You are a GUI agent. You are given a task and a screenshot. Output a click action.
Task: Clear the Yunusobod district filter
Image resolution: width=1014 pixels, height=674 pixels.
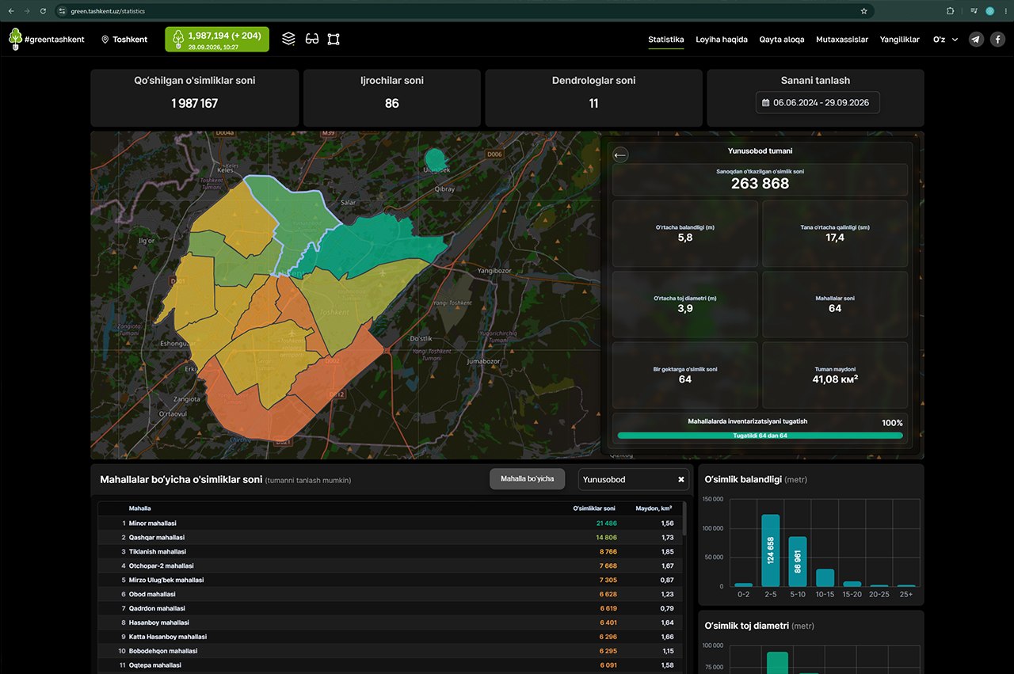[x=680, y=479]
